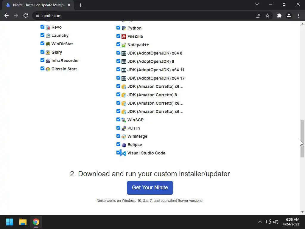The image size is (305, 229).
Task: Click the ninite.com address bar
Action: [x=144, y=16]
